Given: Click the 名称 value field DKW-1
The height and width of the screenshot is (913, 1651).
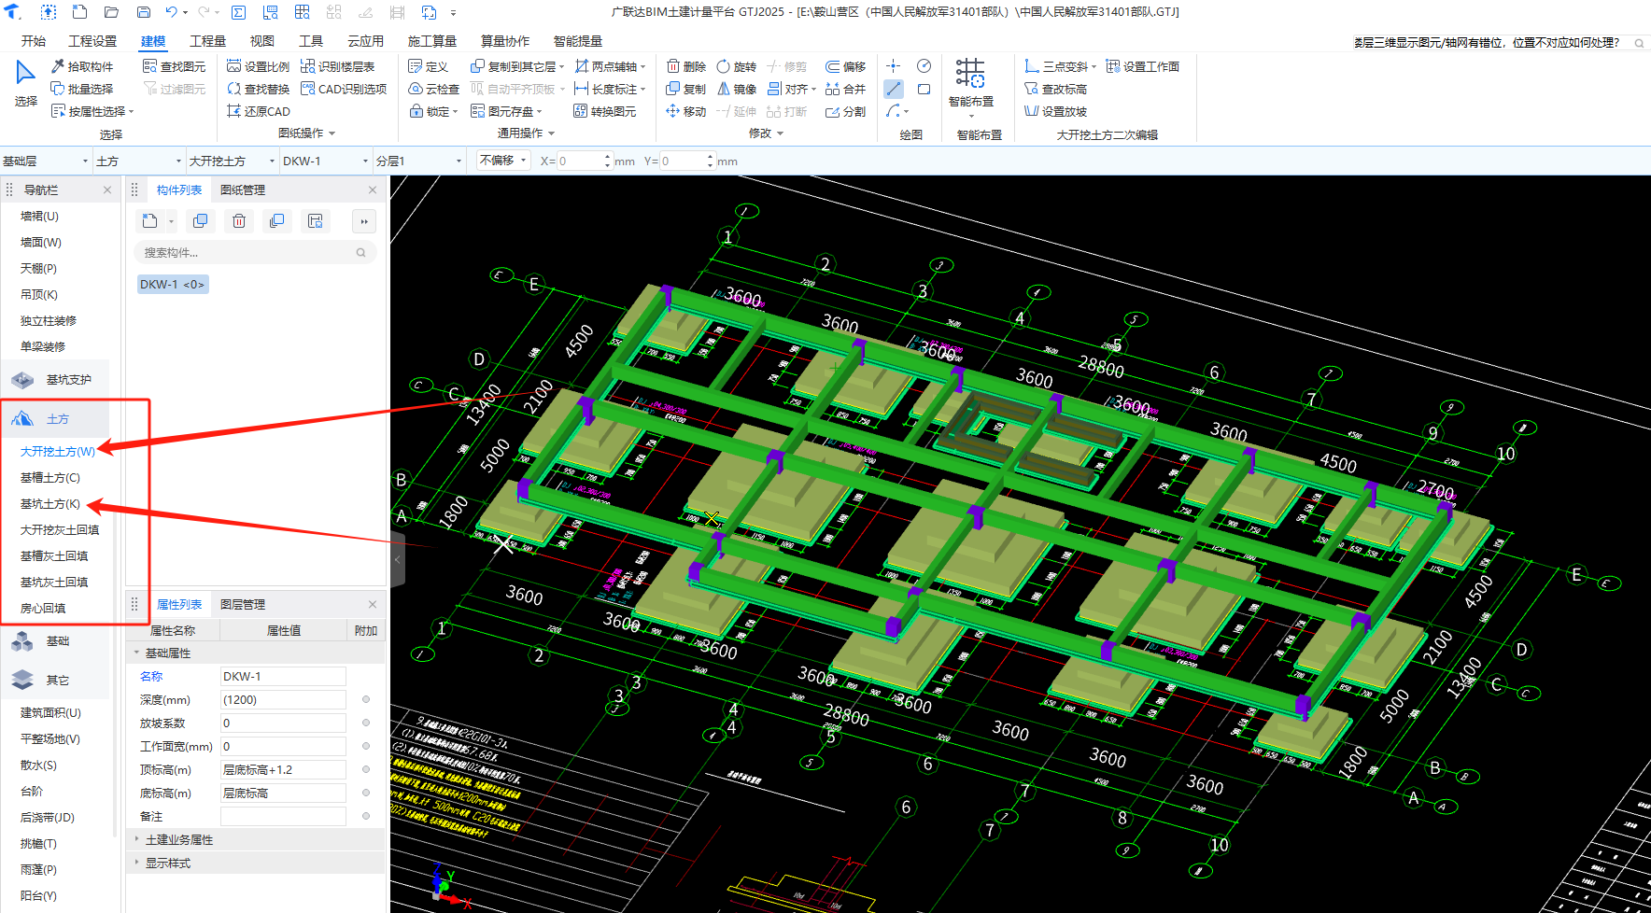Looking at the screenshot, I should 283,676.
